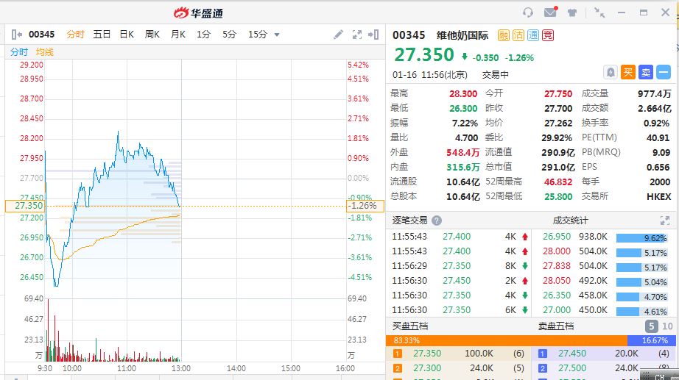Select ask level 1 price 27.450
679x380 pixels.
coord(572,354)
